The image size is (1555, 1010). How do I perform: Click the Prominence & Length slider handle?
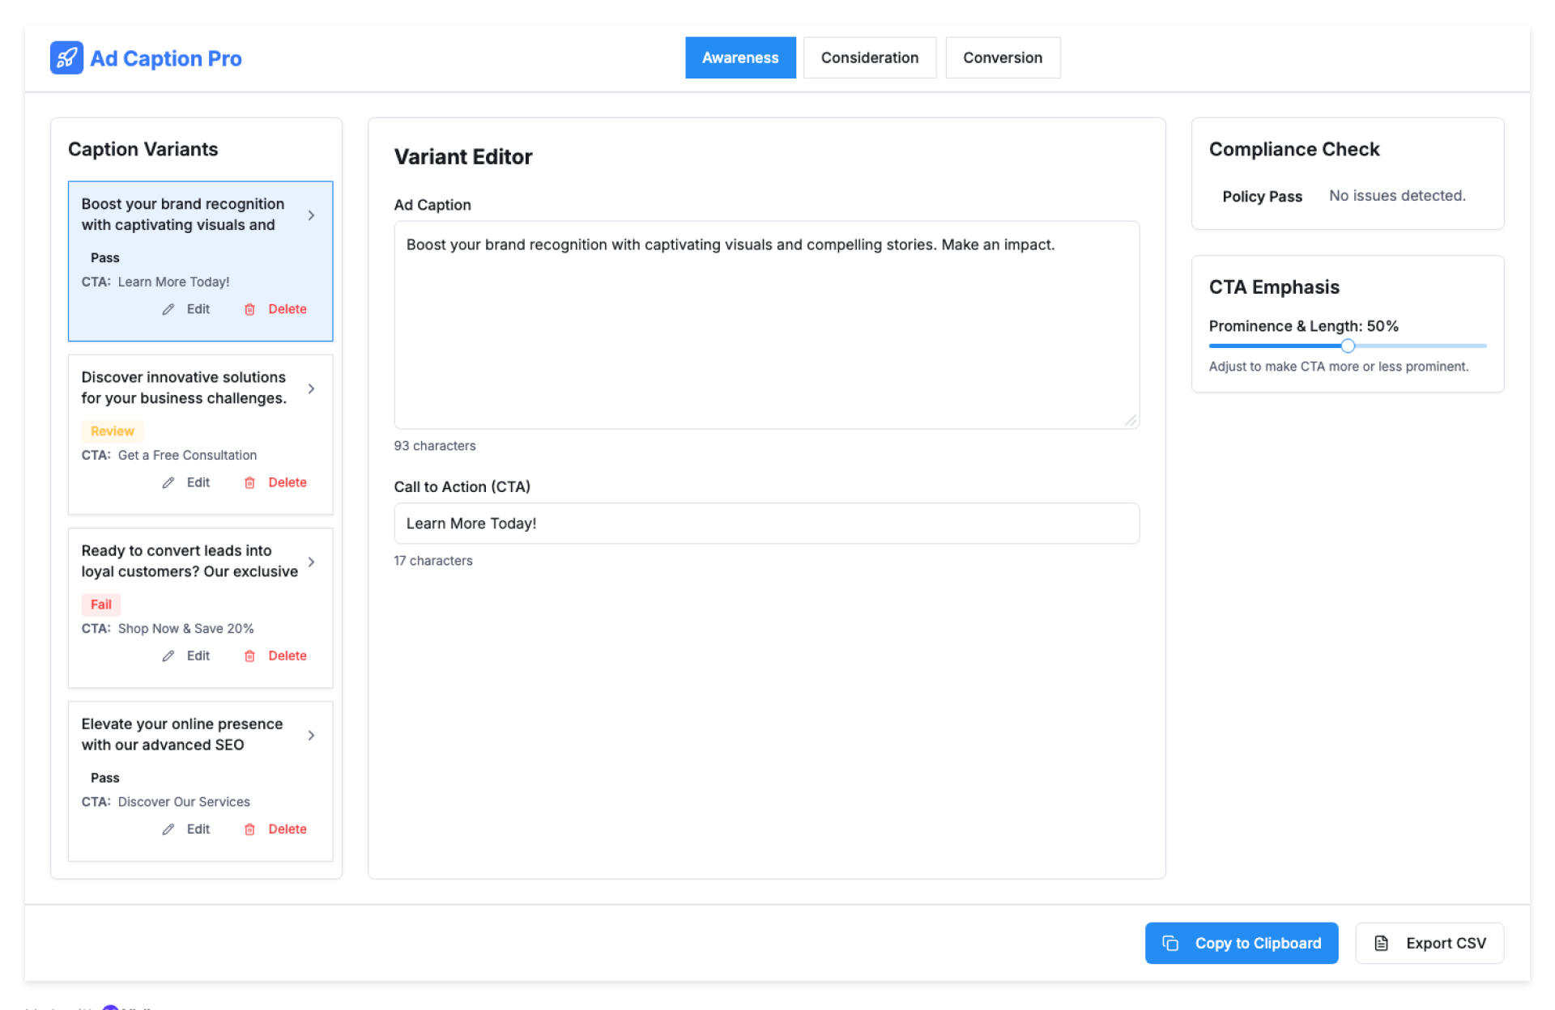(1347, 346)
